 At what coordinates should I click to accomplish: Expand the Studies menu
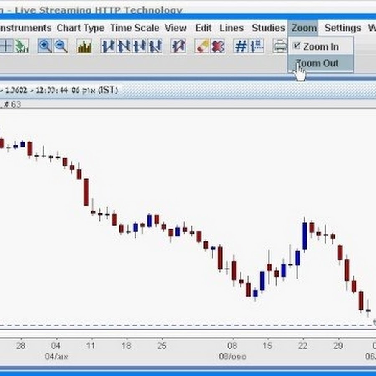coord(268,28)
